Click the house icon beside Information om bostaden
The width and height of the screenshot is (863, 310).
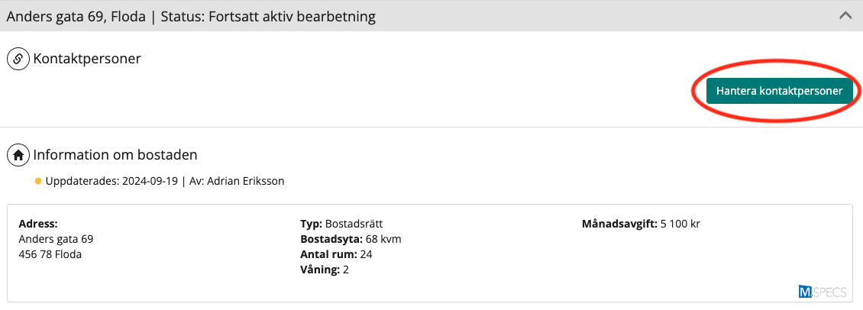point(18,155)
